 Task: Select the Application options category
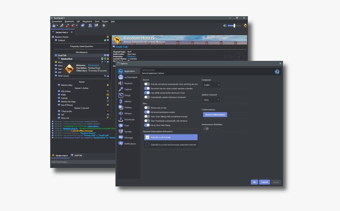[x=128, y=71]
